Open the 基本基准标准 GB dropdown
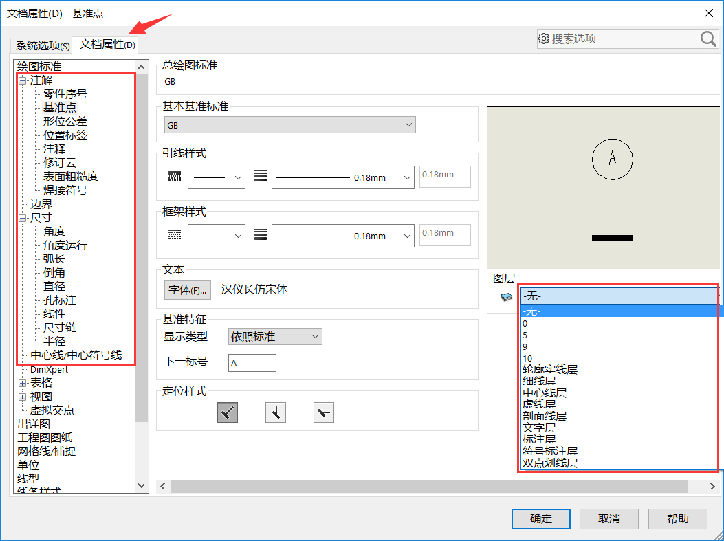The width and height of the screenshot is (724, 541). click(x=290, y=125)
